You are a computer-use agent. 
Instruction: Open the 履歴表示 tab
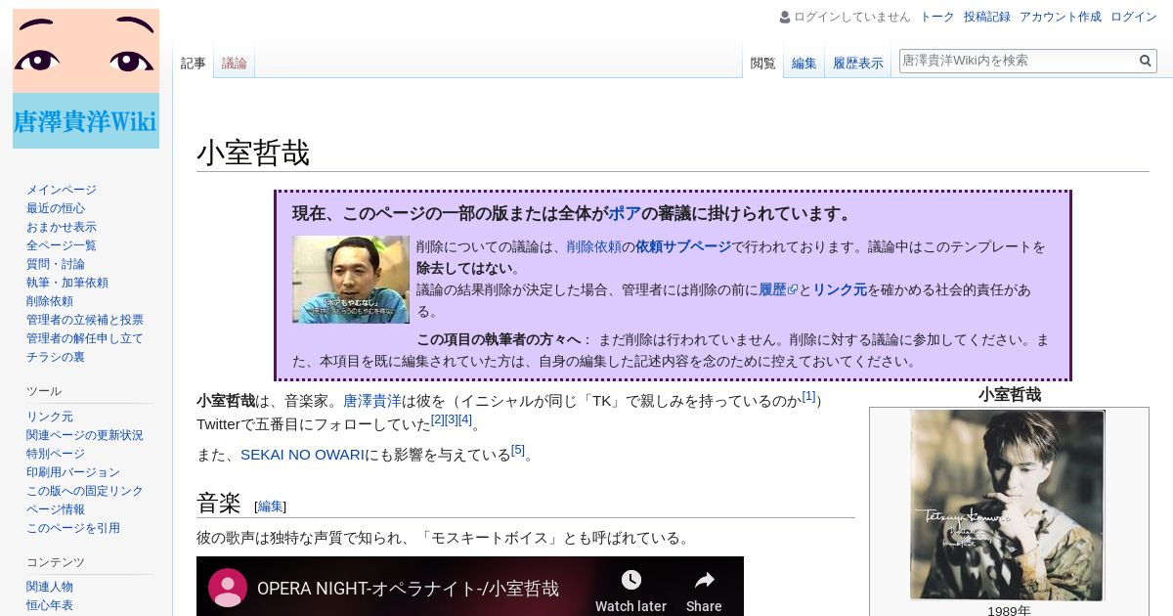point(858,64)
